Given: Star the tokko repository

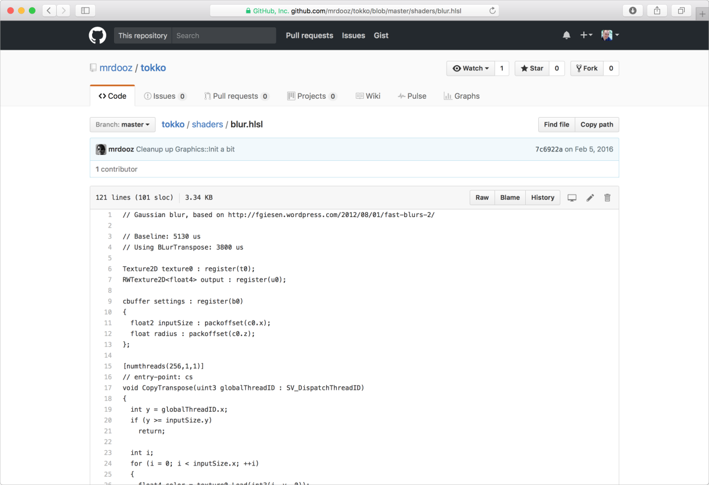Looking at the screenshot, I should click(531, 68).
